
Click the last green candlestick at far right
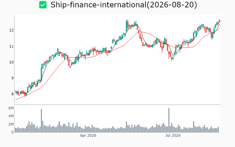(x=219, y=21)
